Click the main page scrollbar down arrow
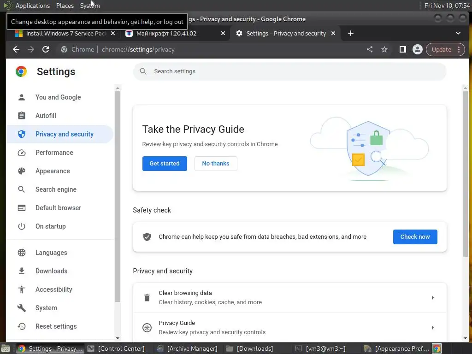 [x=466, y=338]
